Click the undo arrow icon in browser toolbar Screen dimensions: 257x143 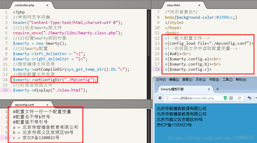tap(249, 98)
